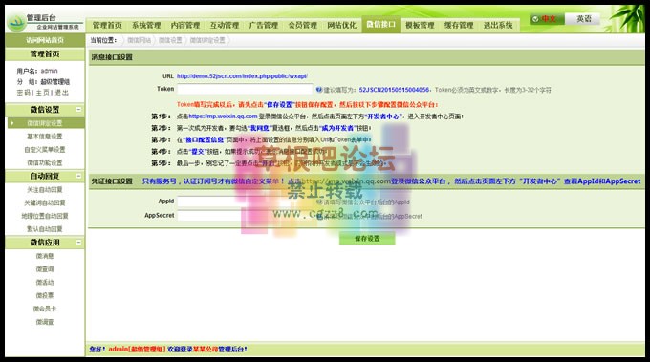
Task: Click the 主页 link under user info
Action: click(43, 93)
